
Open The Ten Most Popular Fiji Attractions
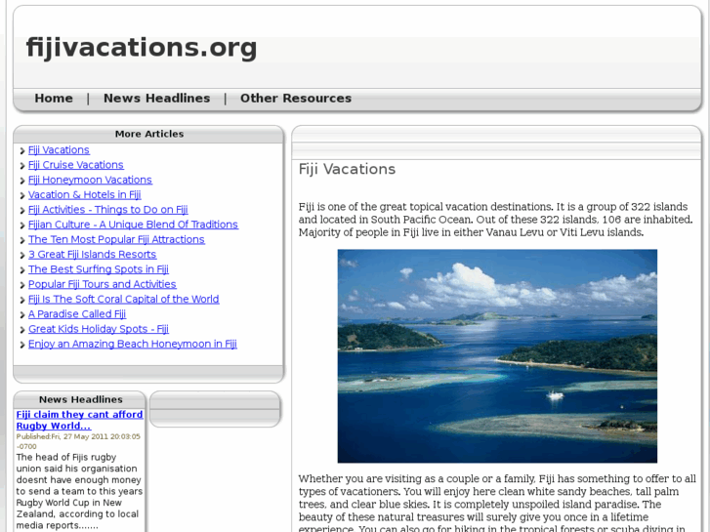click(x=116, y=239)
